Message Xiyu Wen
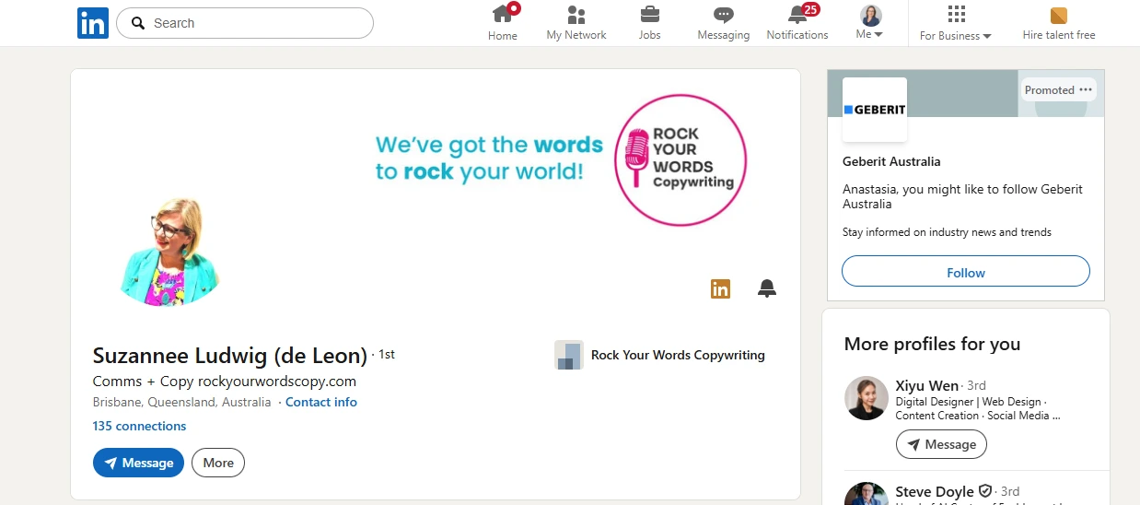 pos(941,444)
